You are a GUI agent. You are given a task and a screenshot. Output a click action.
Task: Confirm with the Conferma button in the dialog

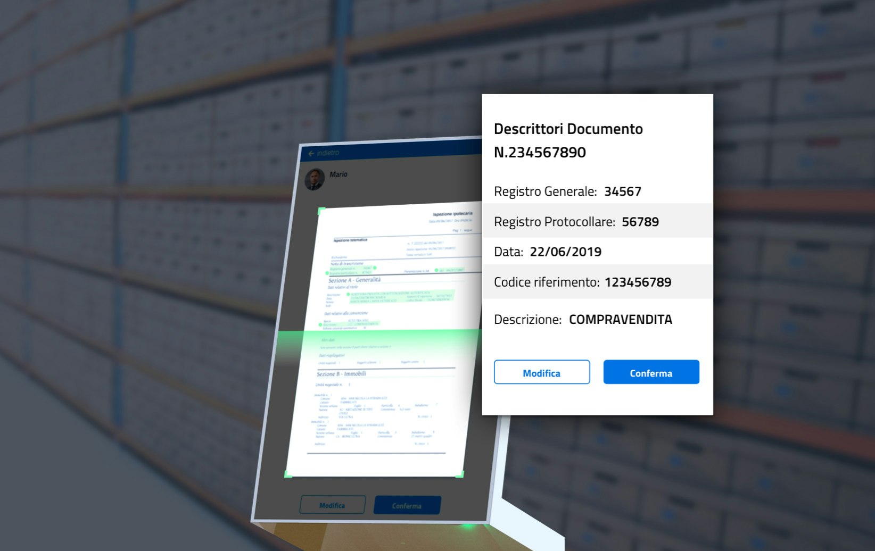(x=651, y=372)
